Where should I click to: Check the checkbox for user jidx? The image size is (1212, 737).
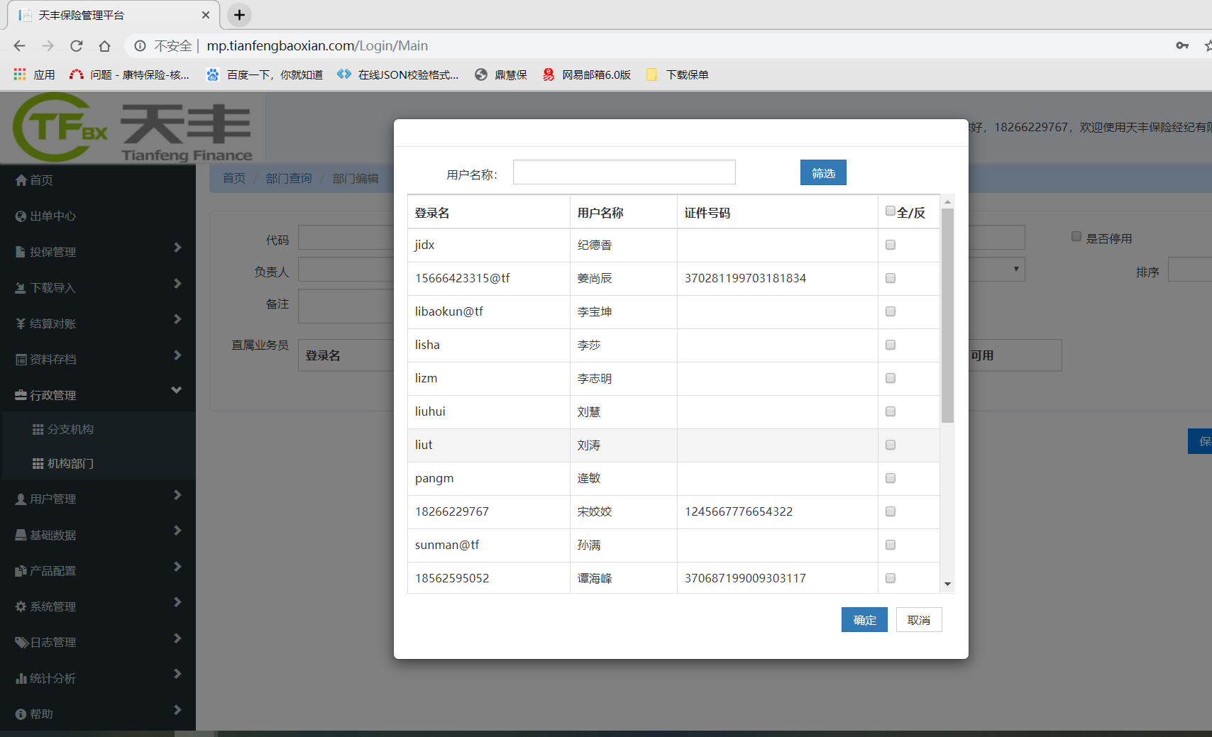pyautogui.click(x=890, y=245)
